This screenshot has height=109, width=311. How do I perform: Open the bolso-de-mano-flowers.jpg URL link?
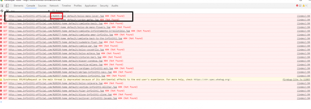tap(59, 27)
